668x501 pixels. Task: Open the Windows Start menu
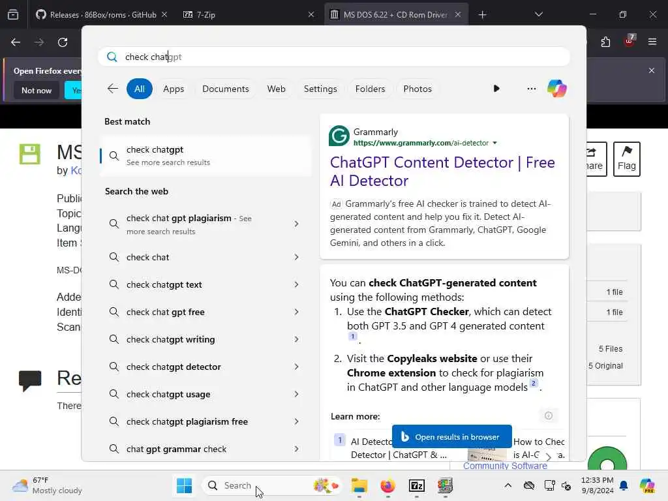pos(184,485)
